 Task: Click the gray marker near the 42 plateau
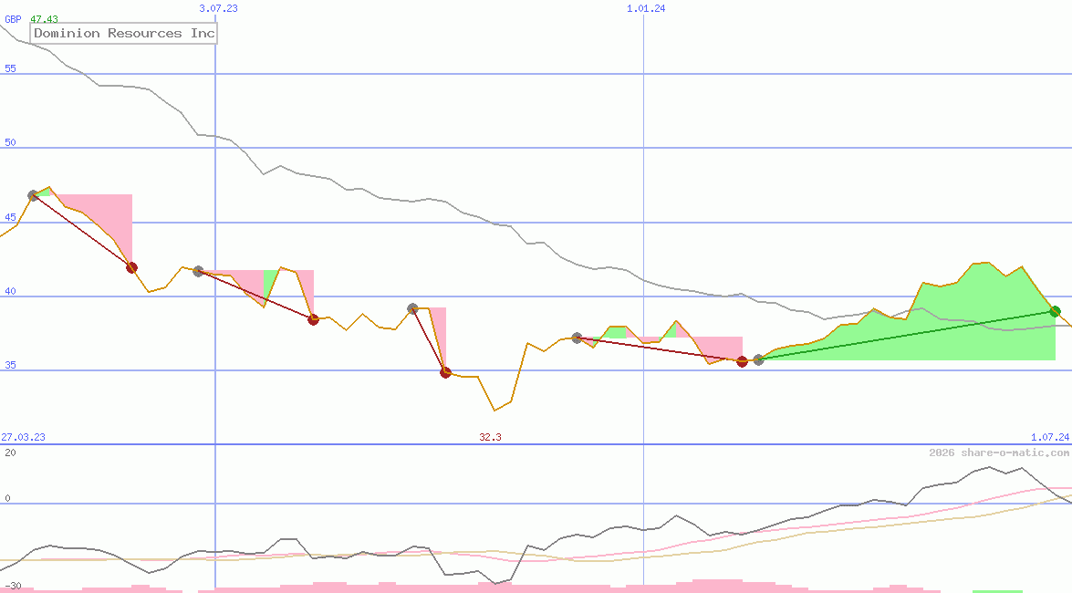pyautogui.click(x=197, y=270)
